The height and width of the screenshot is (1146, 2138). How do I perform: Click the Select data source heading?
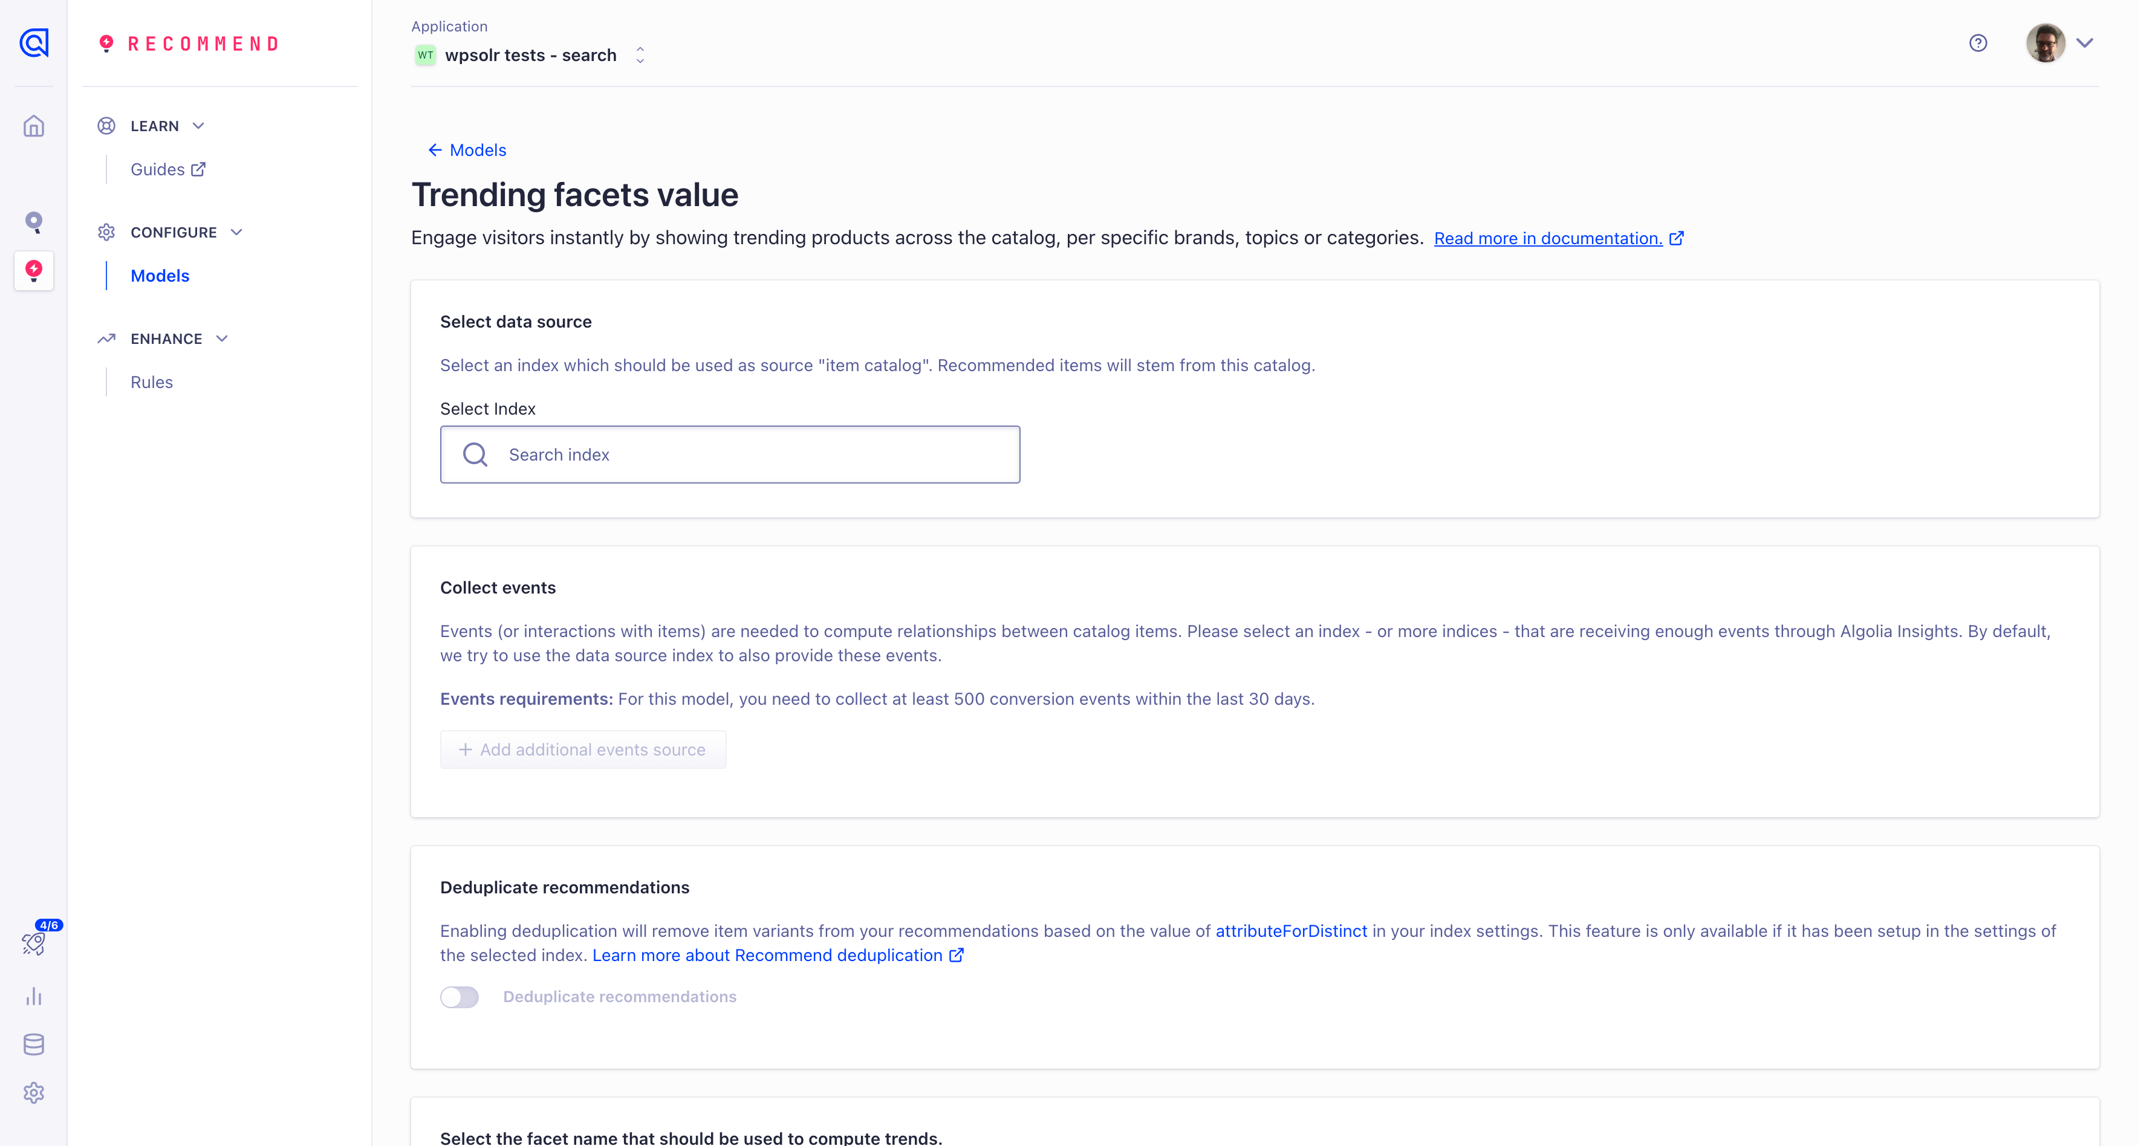pyautogui.click(x=515, y=322)
